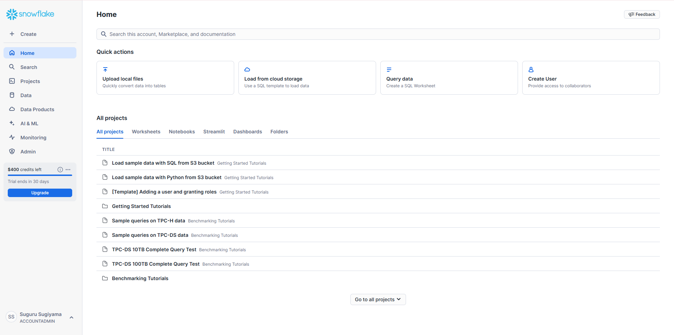The height and width of the screenshot is (335, 674).
Task: Click file icon for TPC-DS data queries
Action: tap(105, 235)
